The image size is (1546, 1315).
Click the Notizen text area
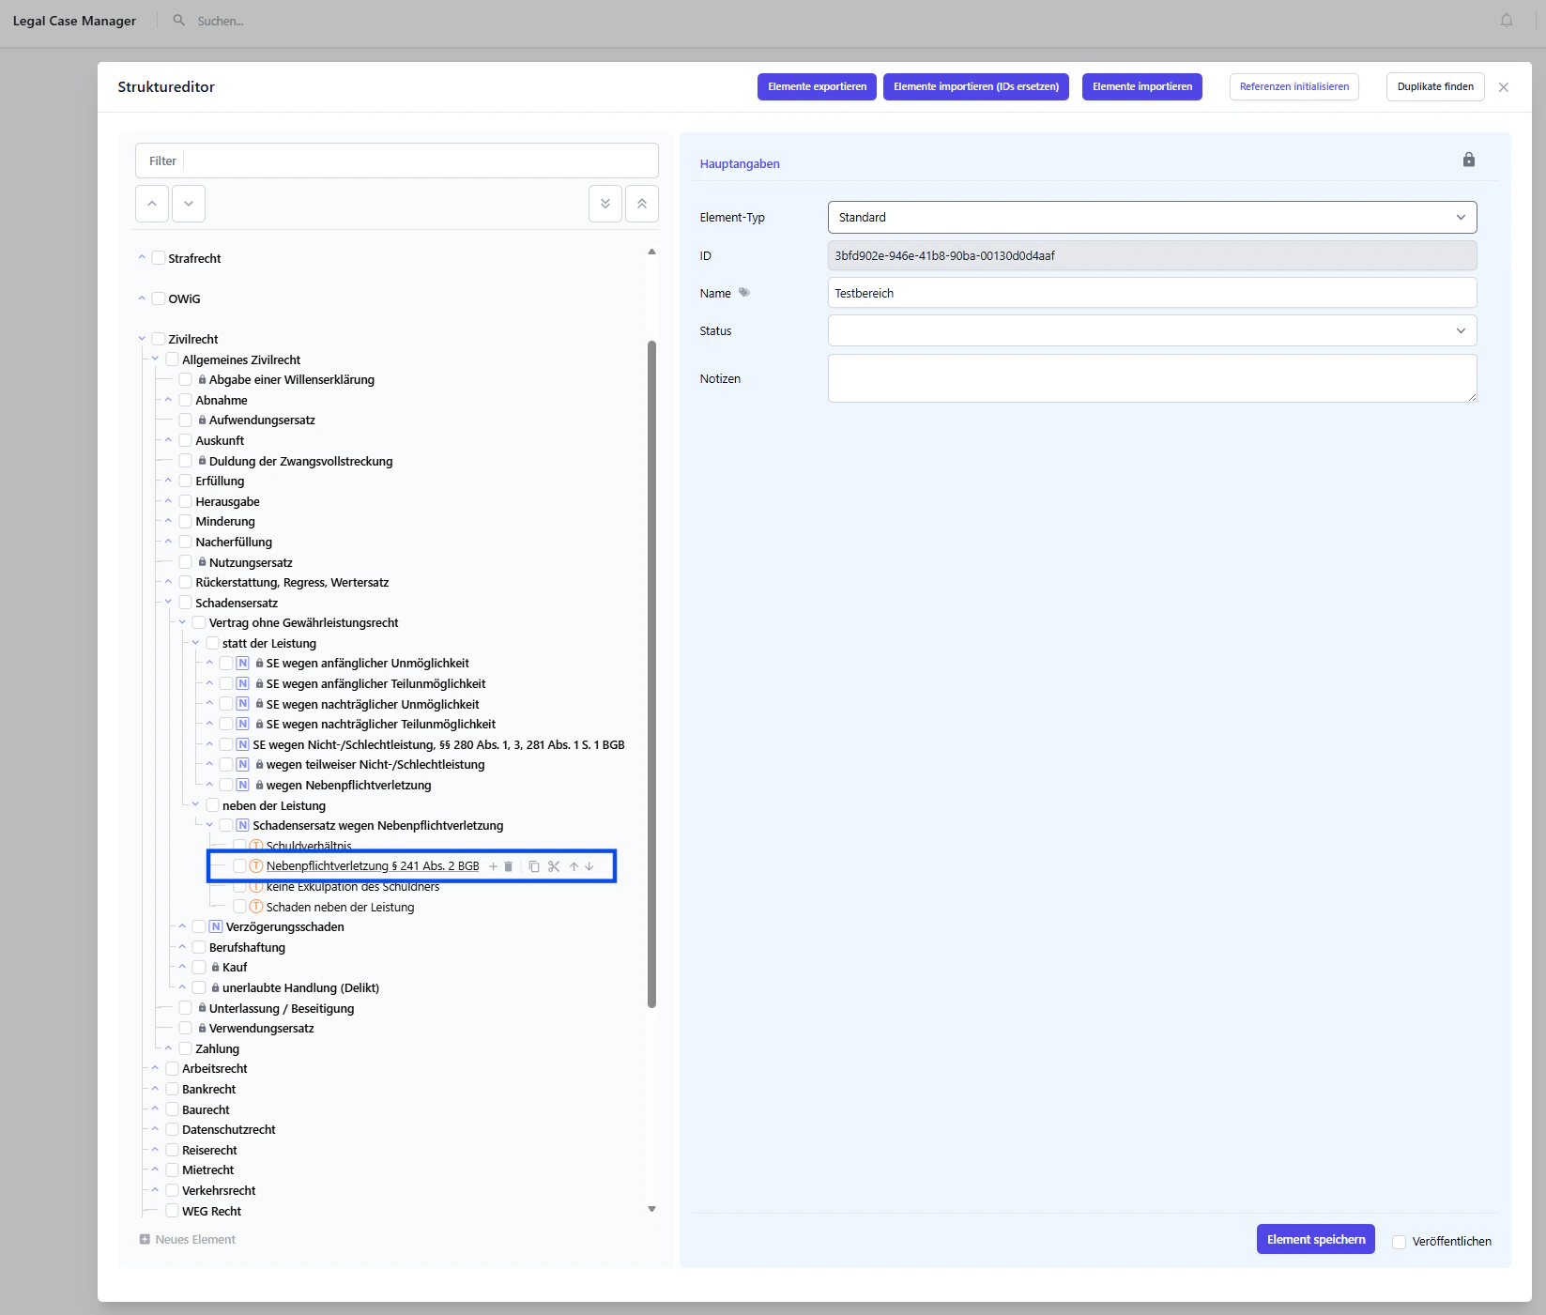1152,378
